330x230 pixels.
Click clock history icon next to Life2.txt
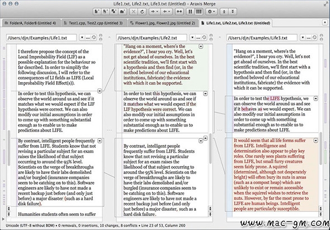[204, 37]
